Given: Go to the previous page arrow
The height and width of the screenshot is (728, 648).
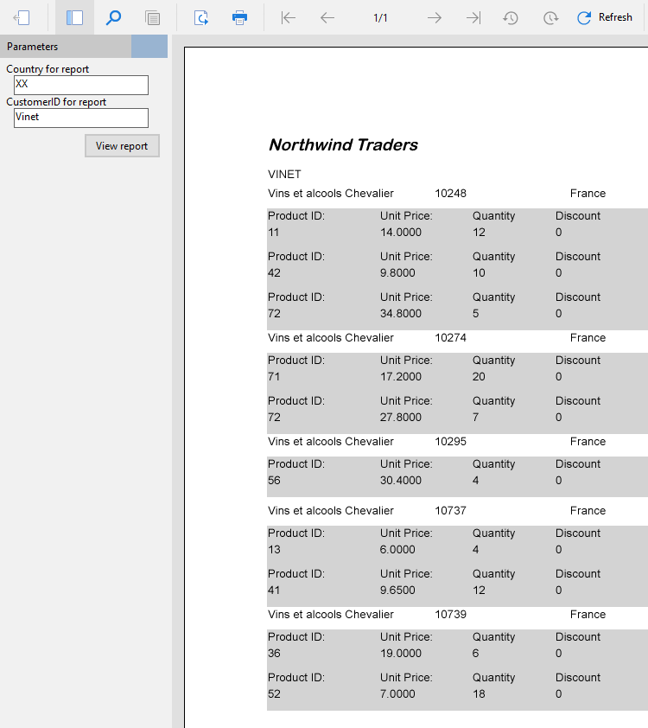Looking at the screenshot, I should pyautogui.click(x=327, y=17).
